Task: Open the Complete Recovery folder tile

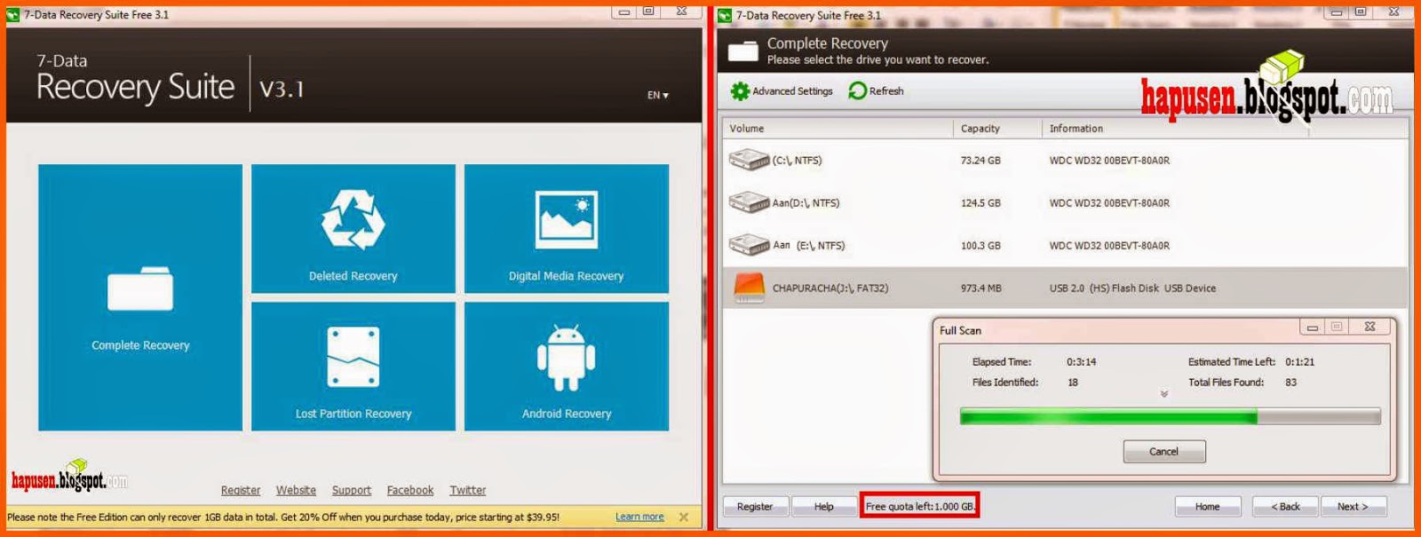Action: click(x=140, y=297)
